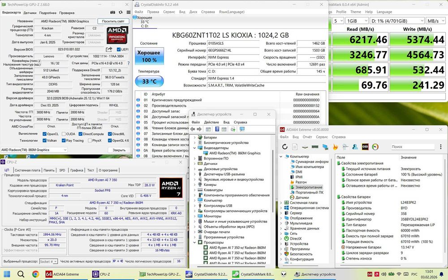Click Посетить сайт button in GPU-Z
This screenshot has height=280, width=448.
(x=113, y=21)
